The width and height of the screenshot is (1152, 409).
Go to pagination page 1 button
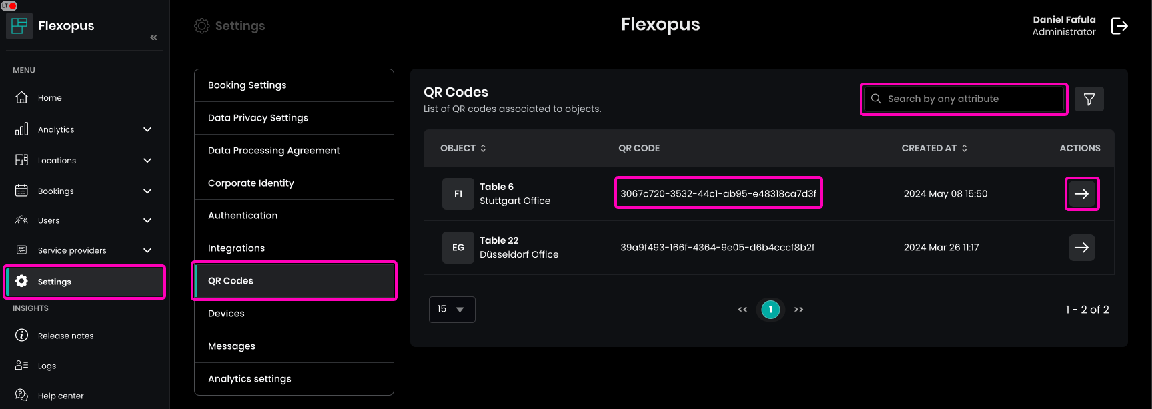coord(770,310)
